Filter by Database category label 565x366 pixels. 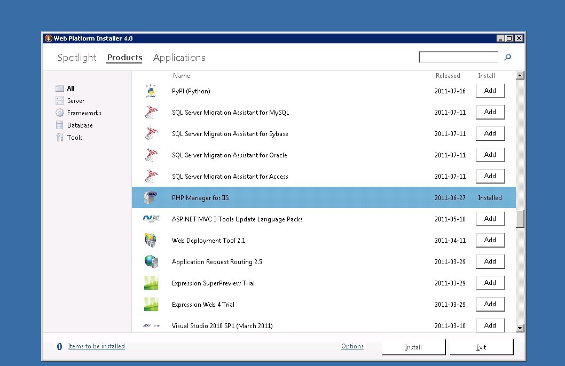80,125
